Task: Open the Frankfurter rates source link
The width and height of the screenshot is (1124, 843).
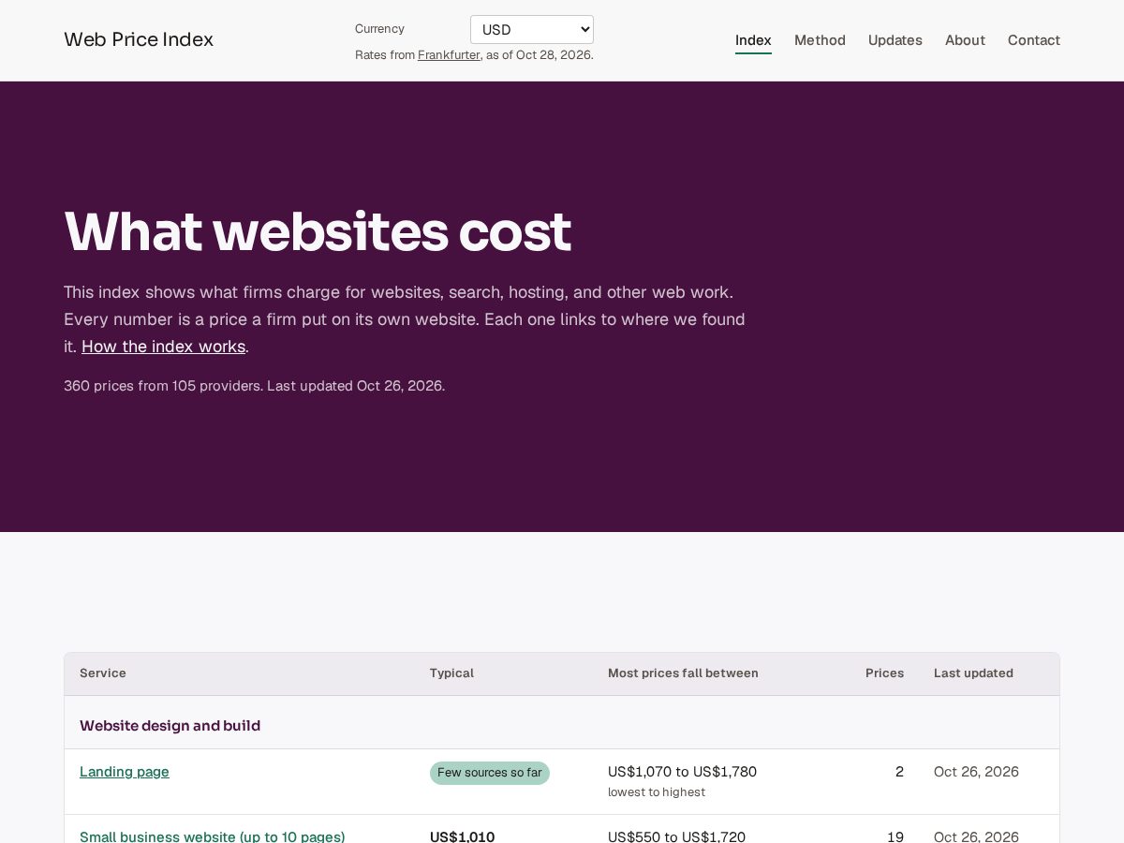Action: click(x=449, y=55)
